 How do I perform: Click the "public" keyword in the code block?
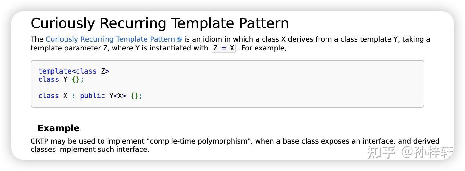(x=92, y=96)
